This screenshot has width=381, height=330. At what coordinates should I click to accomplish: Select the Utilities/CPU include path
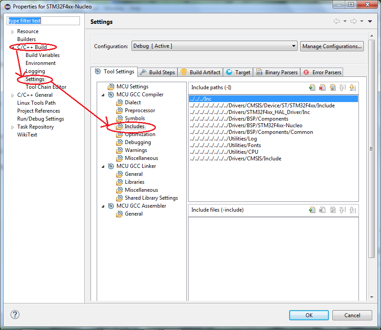click(273, 152)
